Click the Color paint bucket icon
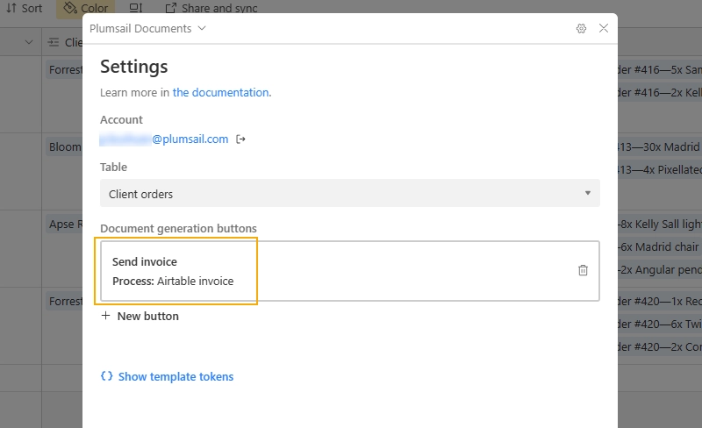This screenshot has width=702, height=428. pyautogui.click(x=70, y=8)
